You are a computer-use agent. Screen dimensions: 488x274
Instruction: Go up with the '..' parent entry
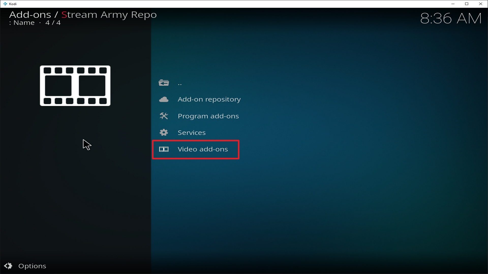coord(180,83)
